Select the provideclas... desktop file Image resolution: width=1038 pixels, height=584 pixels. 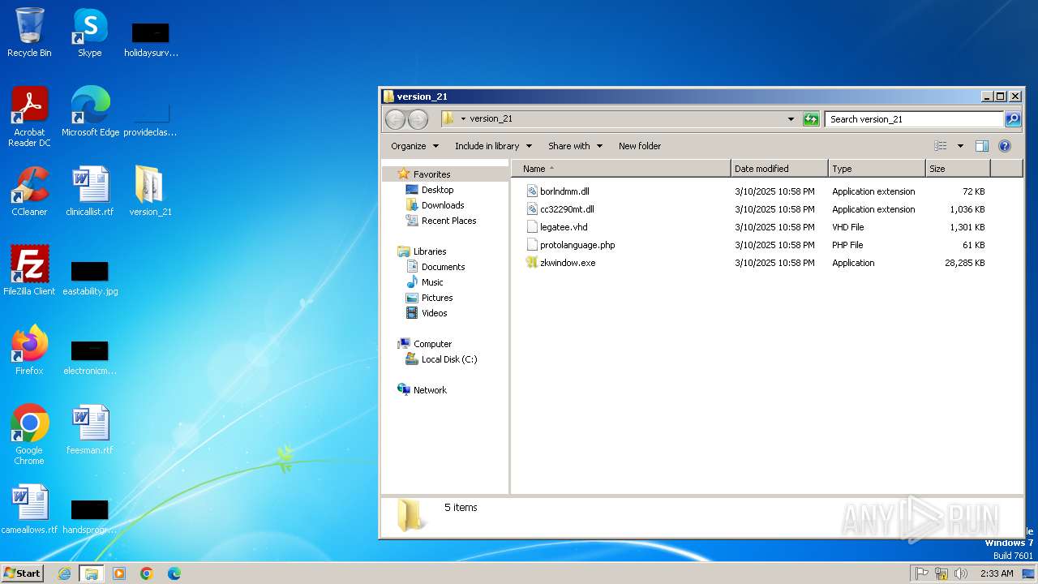150,118
